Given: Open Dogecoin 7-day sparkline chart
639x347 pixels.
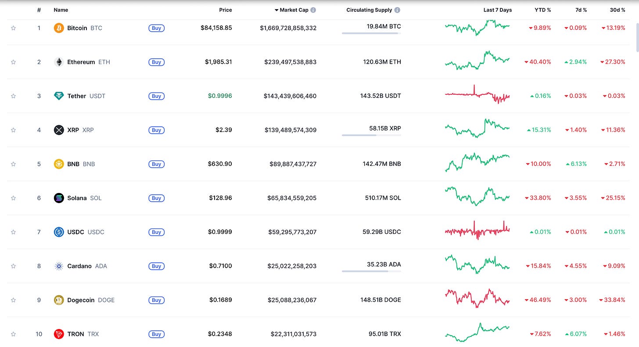Looking at the screenshot, I should [x=477, y=298].
